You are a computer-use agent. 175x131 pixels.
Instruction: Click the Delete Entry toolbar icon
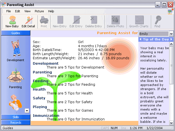pyautogui.click(x=94, y=22)
